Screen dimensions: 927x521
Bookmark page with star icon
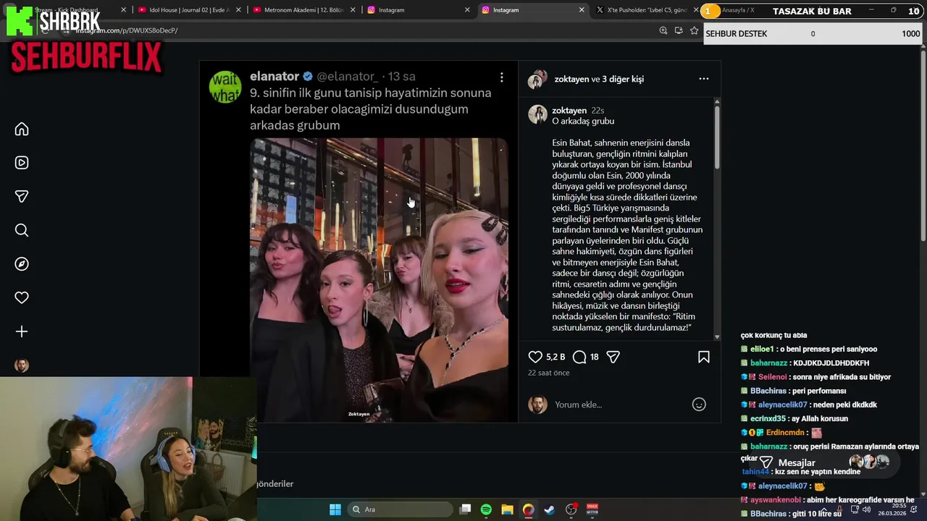coord(694,30)
